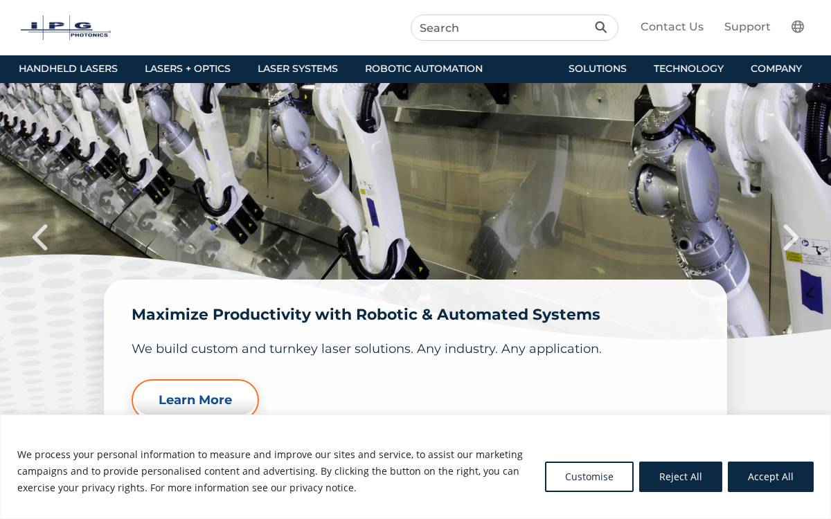Screen dimensions: 831x519
Task: Click the 'We process your personal information' paragraph
Action: [x=270, y=471]
